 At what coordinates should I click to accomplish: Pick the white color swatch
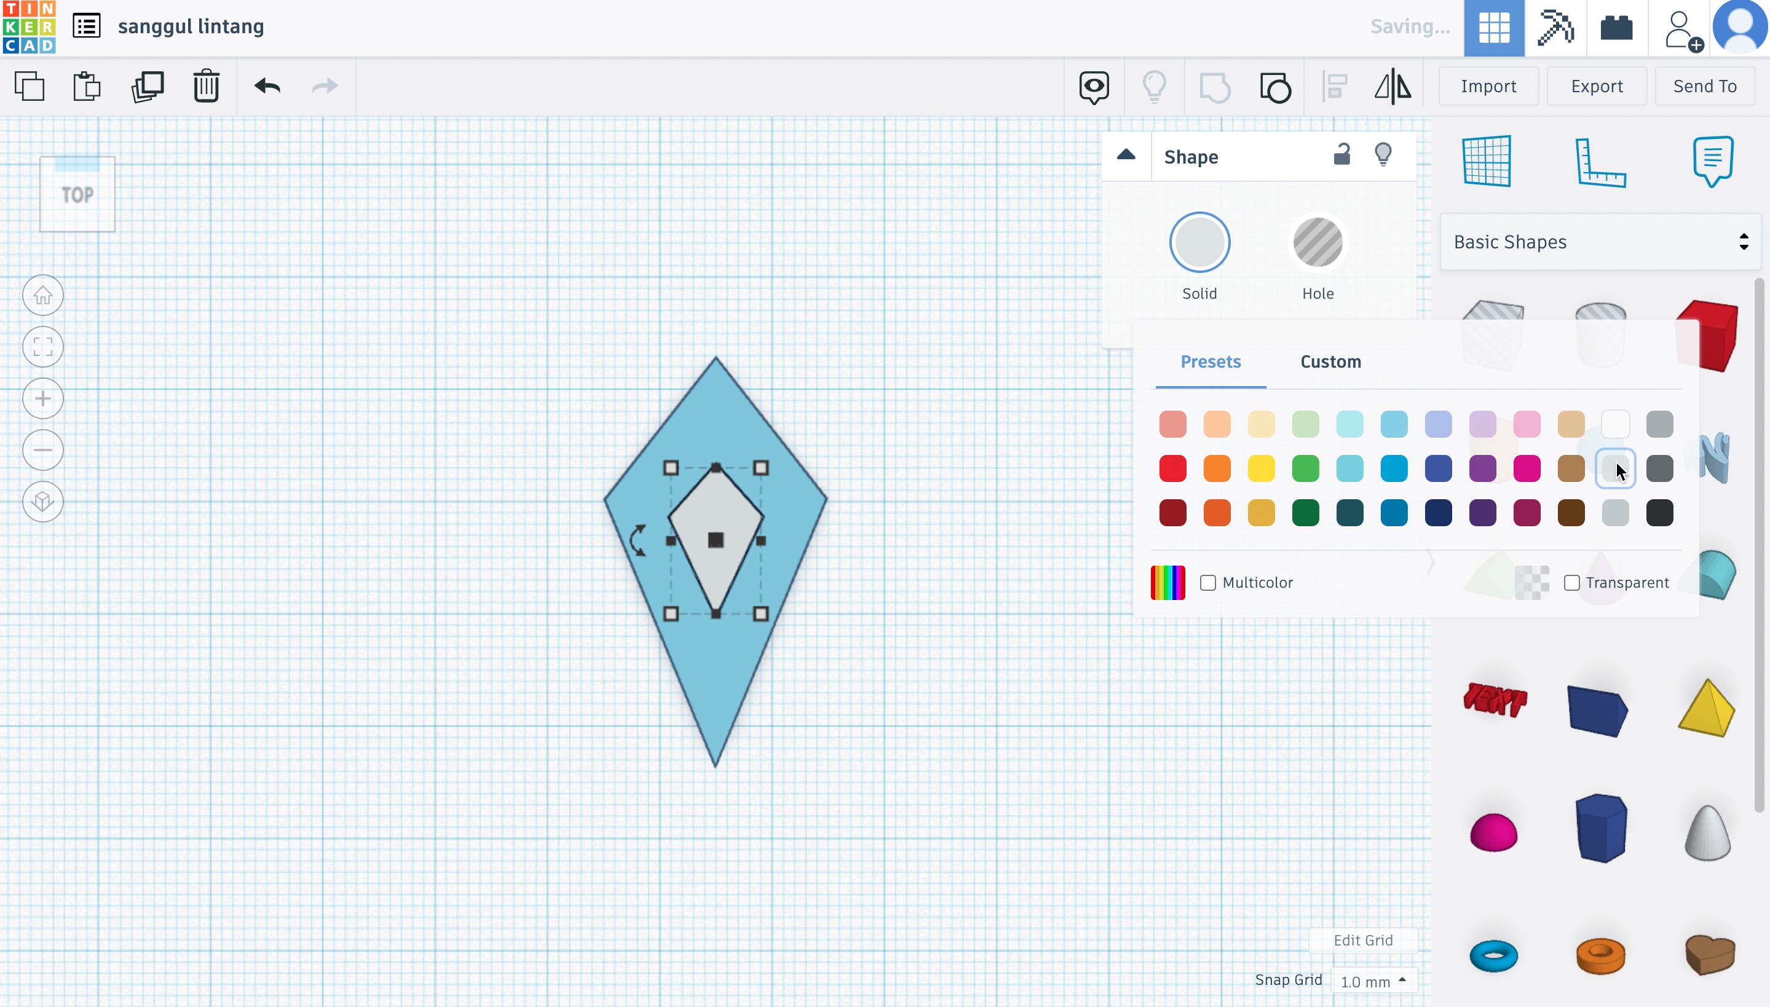[x=1615, y=424]
